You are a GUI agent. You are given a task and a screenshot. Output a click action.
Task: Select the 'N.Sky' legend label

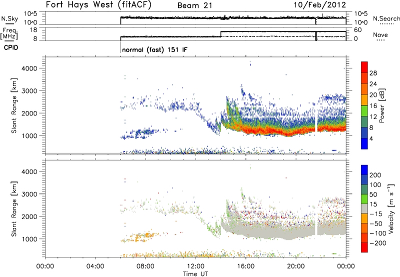(9, 18)
